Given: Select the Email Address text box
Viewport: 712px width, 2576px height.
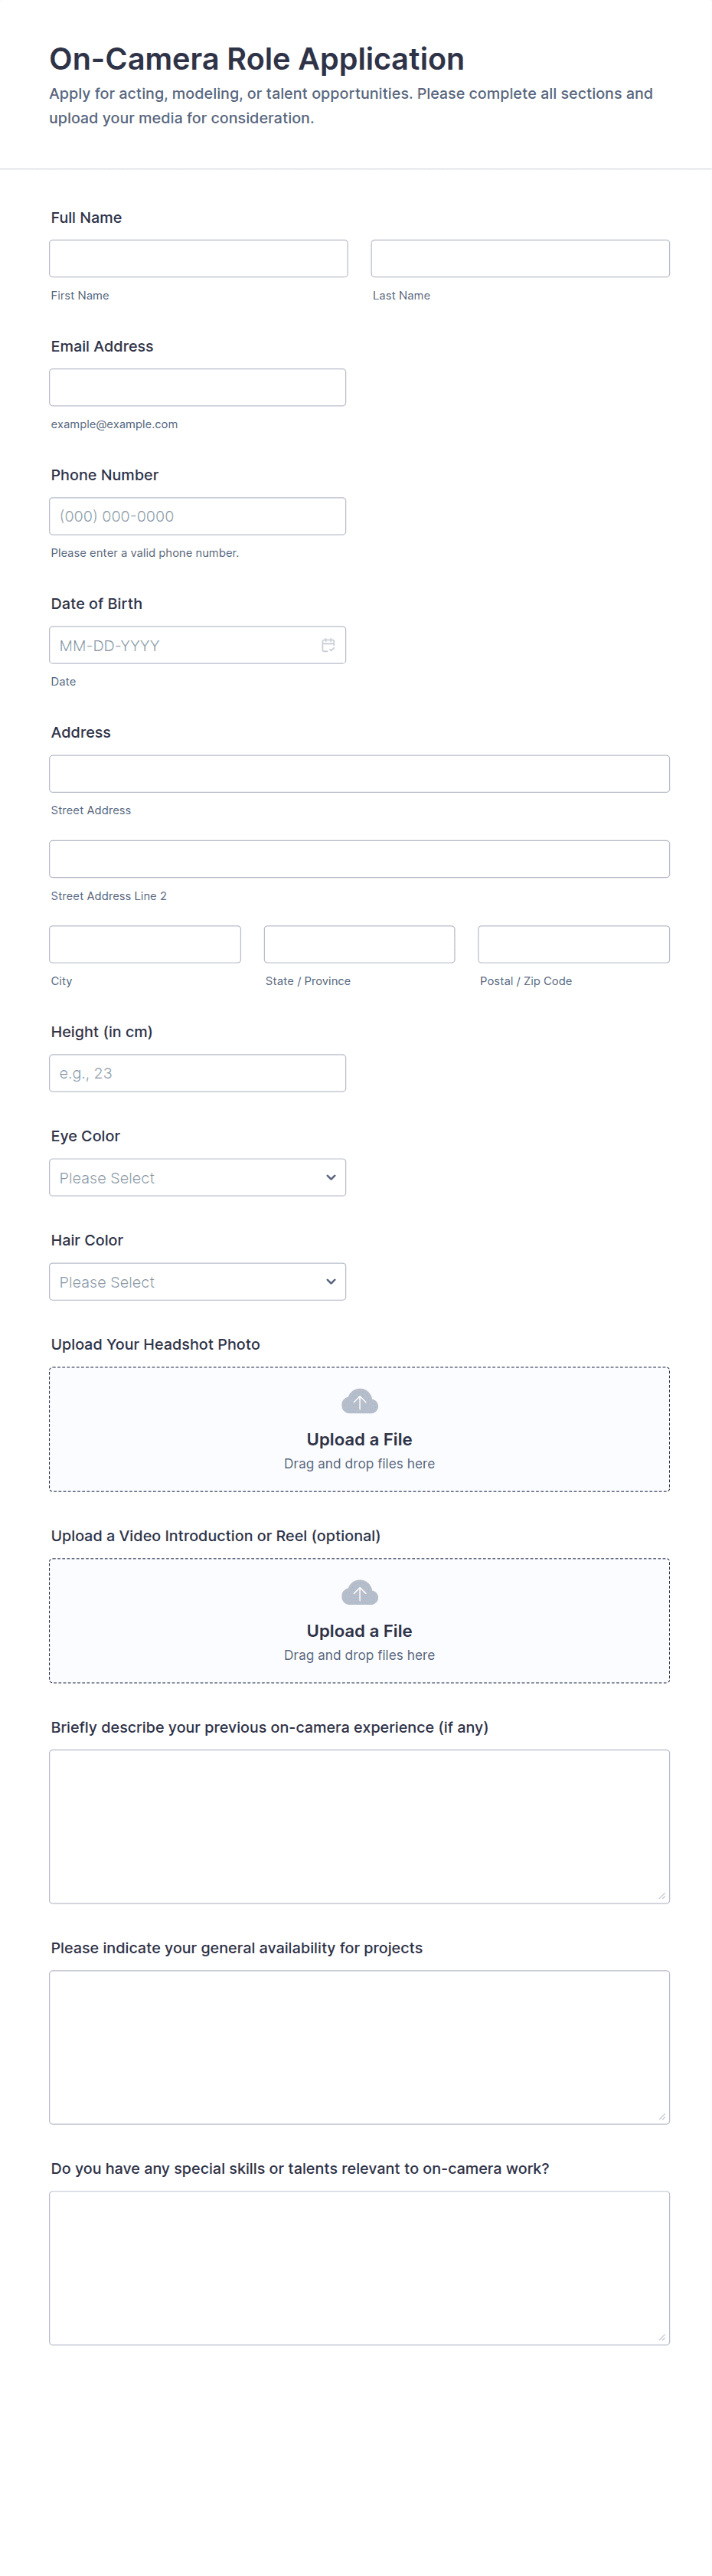Looking at the screenshot, I should coord(197,387).
